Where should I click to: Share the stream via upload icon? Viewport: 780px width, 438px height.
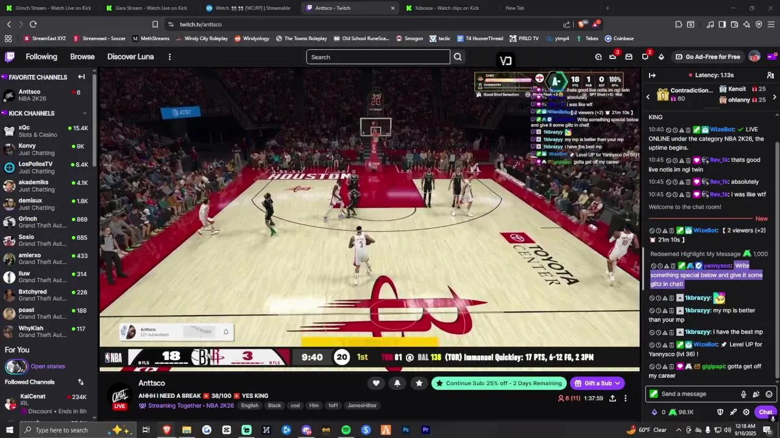tap(612, 398)
